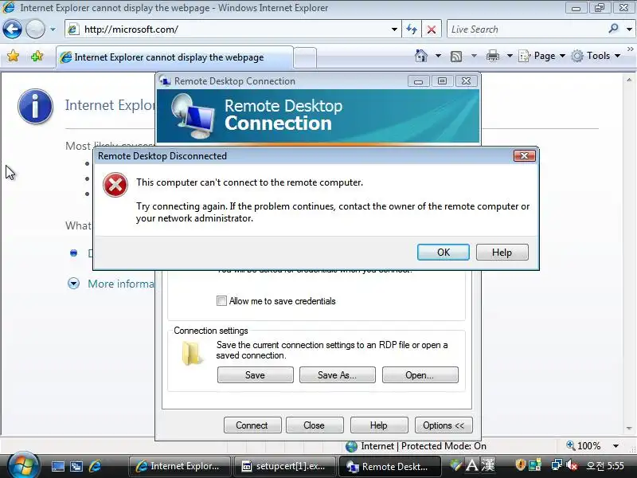
Task: Click the IE Back navigation arrow
Action: pos(12,29)
